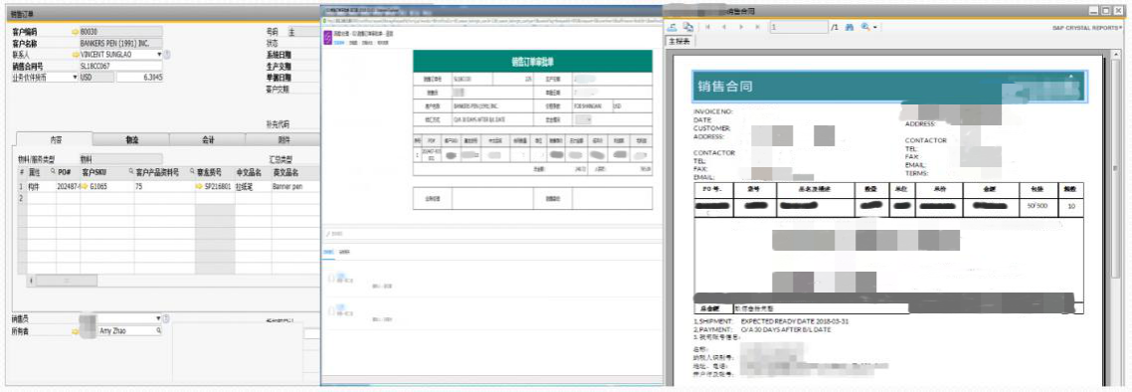Open the contact person VINCENT SUNGLAO dropdown
Screen dimensions: 1132x392
[159, 54]
